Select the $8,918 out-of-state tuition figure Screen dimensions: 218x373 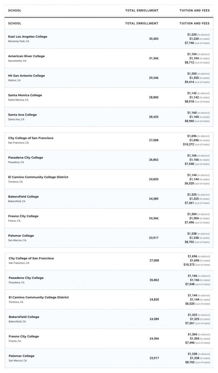[x=189, y=102]
